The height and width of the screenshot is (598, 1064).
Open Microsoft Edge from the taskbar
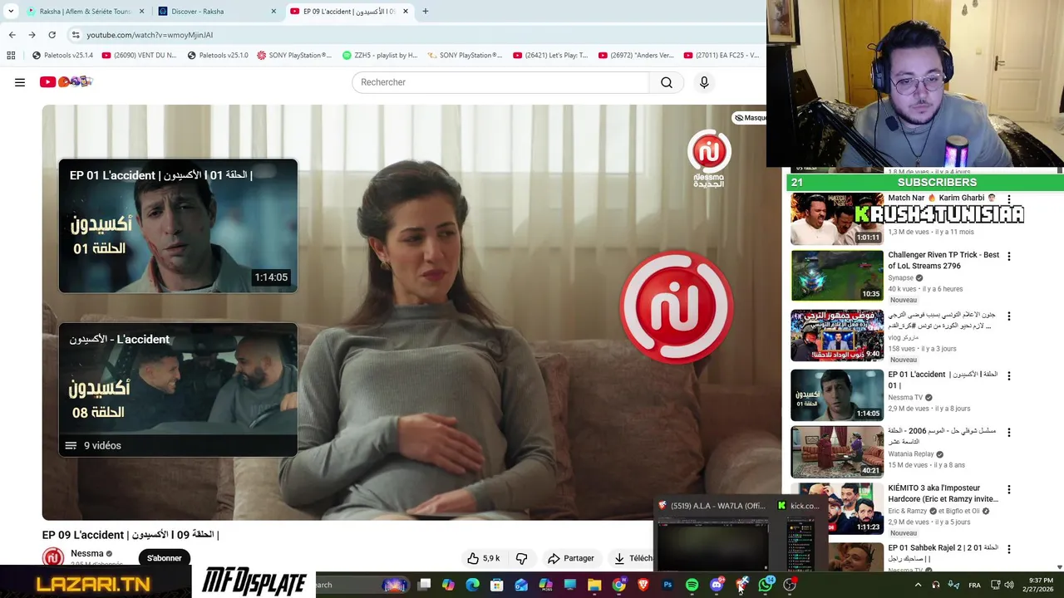coord(472,585)
